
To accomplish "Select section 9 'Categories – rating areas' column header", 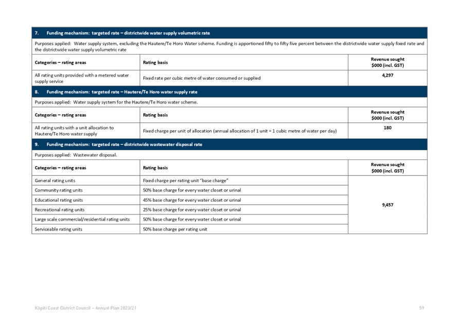I will coord(86,168).
